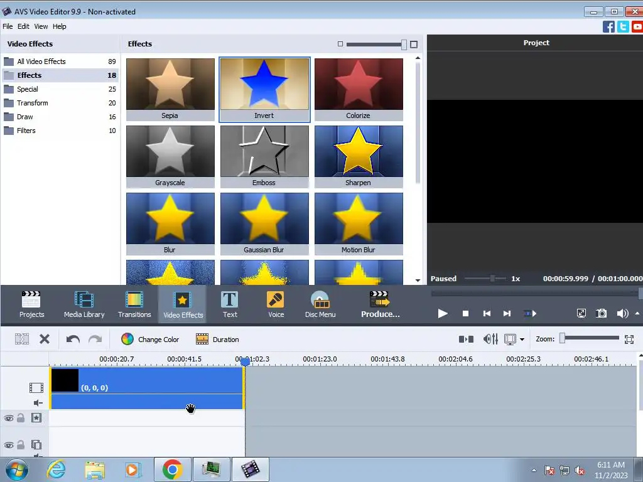643x482 pixels.
Task: Redo the last undone action
Action: tap(95, 340)
